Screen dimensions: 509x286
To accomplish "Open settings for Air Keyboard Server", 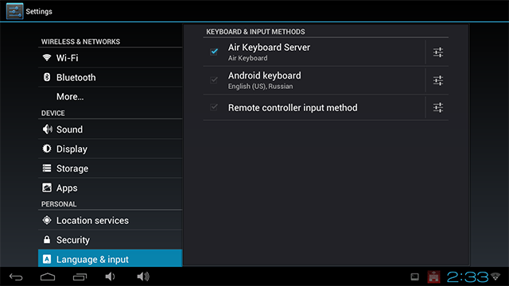I will pyautogui.click(x=438, y=52).
